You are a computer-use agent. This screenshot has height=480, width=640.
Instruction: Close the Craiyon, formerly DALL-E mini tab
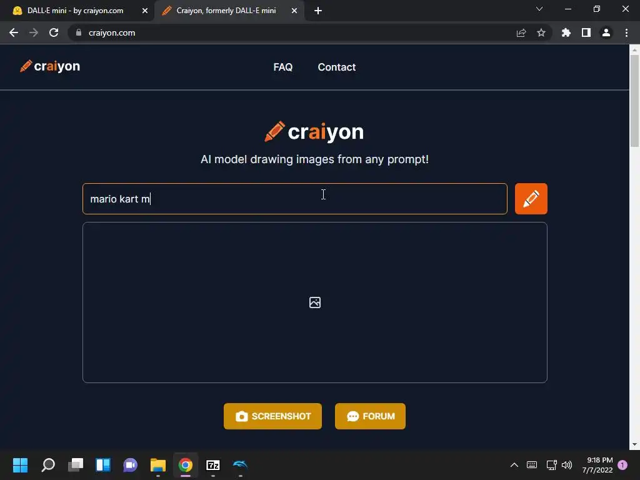point(294,11)
